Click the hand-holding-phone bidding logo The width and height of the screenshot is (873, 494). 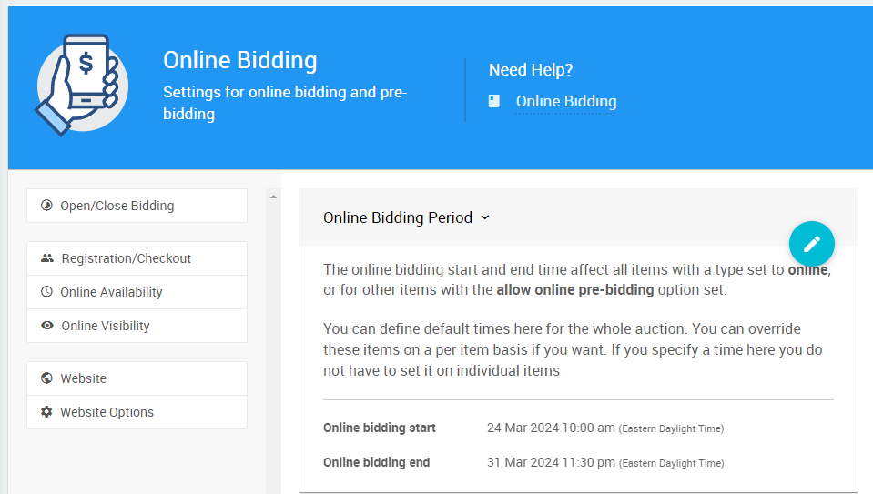(82, 86)
